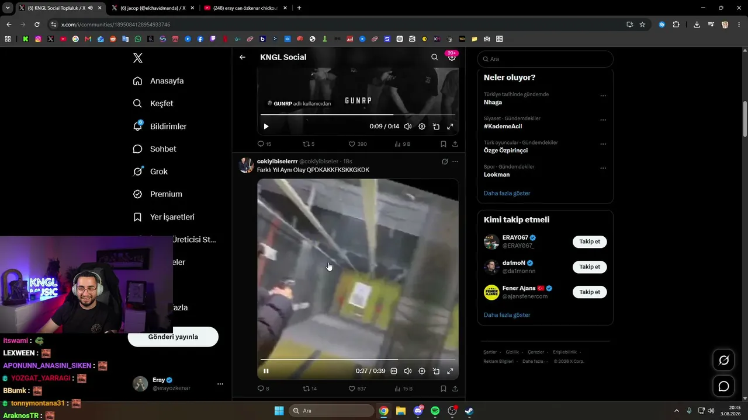This screenshot has width=748, height=420.
Task: Open Windows Start menu
Action: coord(279,411)
